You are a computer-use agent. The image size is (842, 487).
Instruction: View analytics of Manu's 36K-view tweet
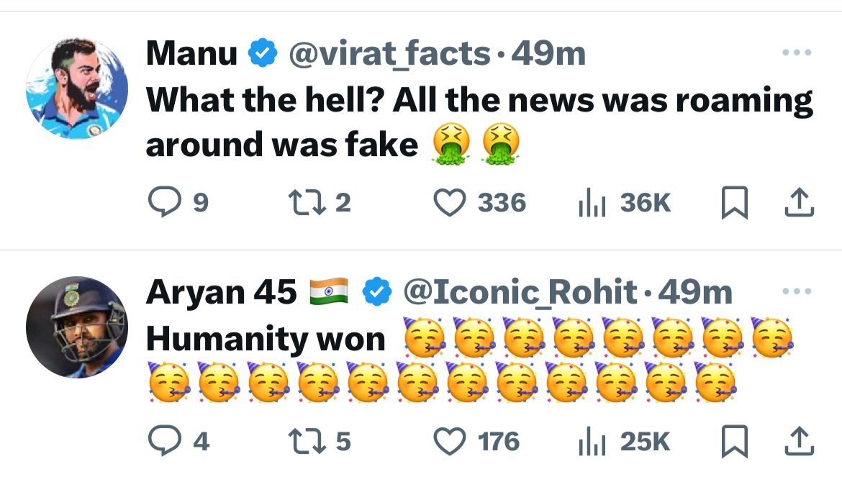590,204
